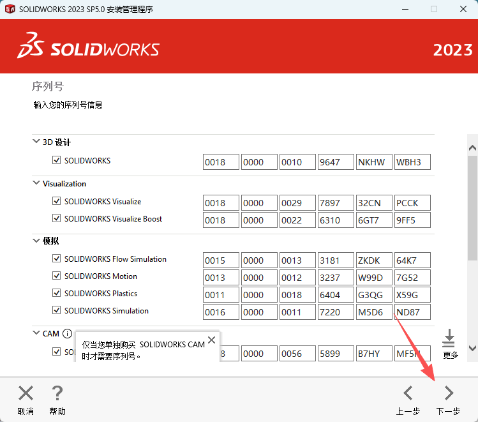The width and height of the screenshot is (478, 422).
Task: Click scrollbar up arrow
Action: (x=472, y=148)
